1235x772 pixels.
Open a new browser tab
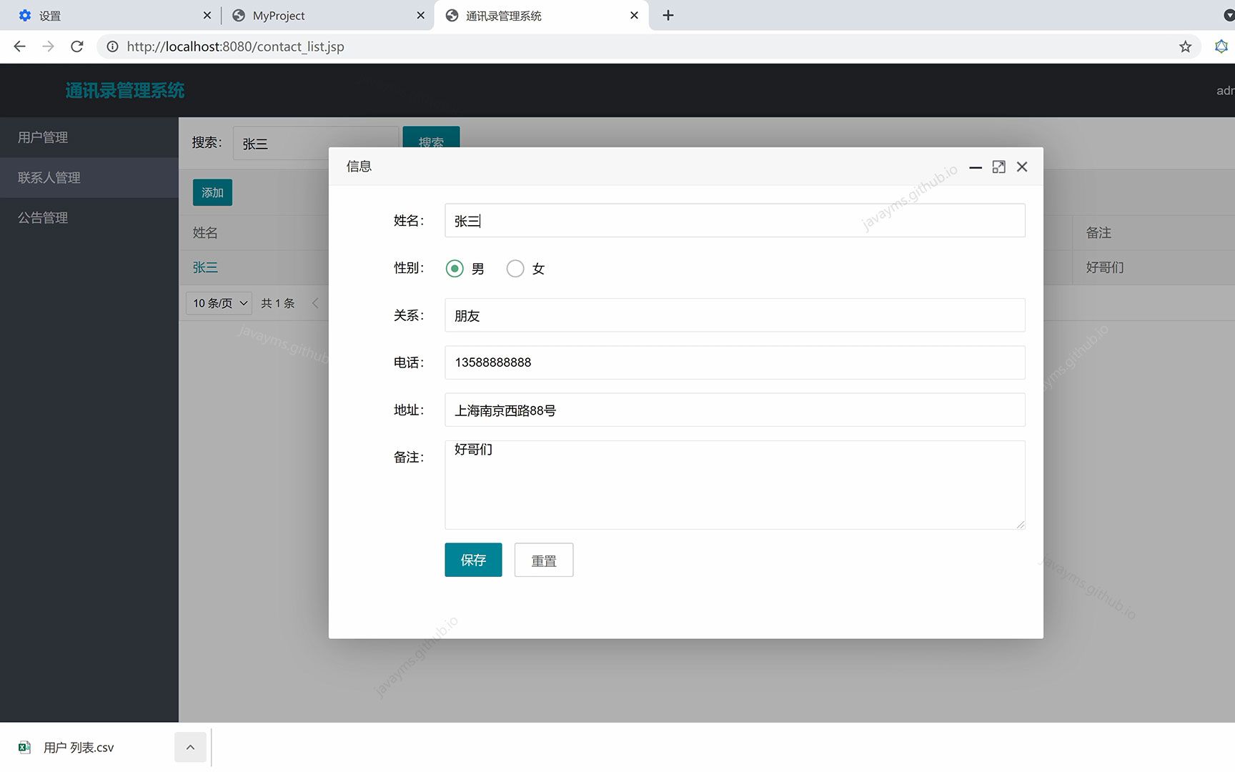click(668, 15)
